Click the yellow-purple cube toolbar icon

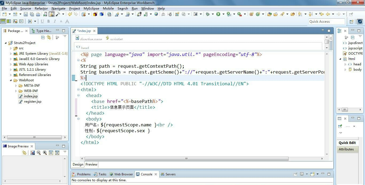point(95,14)
